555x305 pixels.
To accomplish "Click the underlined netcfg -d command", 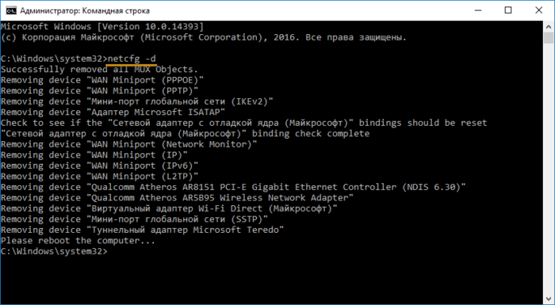I will click(x=132, y=59).
